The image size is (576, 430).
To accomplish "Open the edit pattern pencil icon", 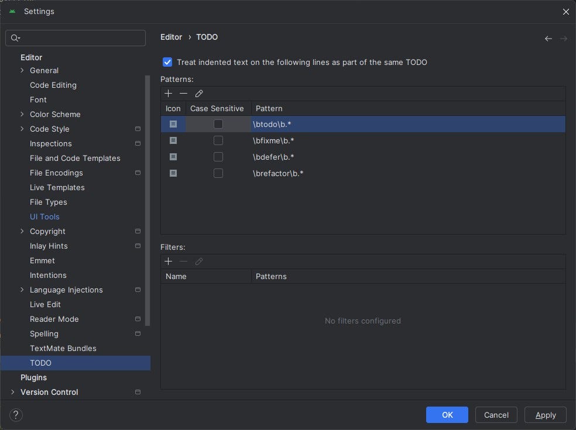I will pyautogui.click(x=198, y=93).
